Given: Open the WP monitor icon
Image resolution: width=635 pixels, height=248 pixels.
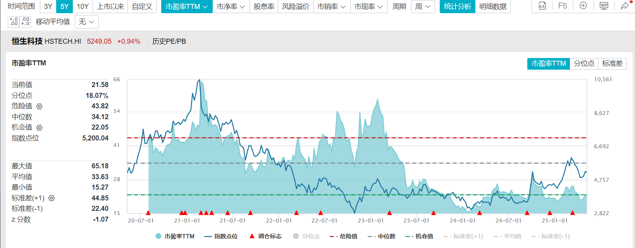Looking at the screenshot, I should click(x=604, y=6).
